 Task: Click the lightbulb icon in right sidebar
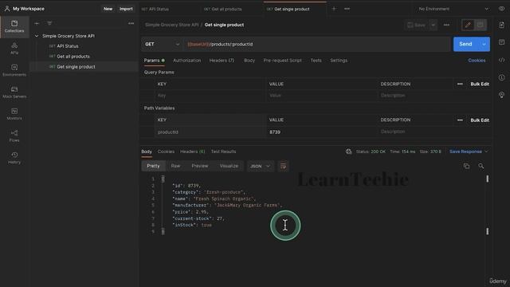coord(501,95)
